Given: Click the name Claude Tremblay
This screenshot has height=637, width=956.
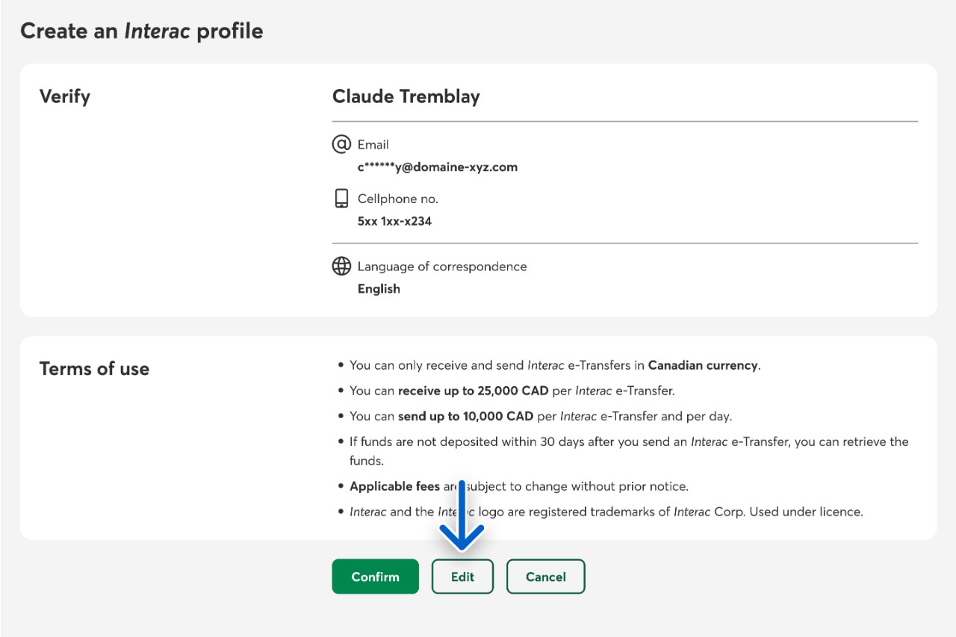Looking at the screenshot, I should tap(406, 96).
